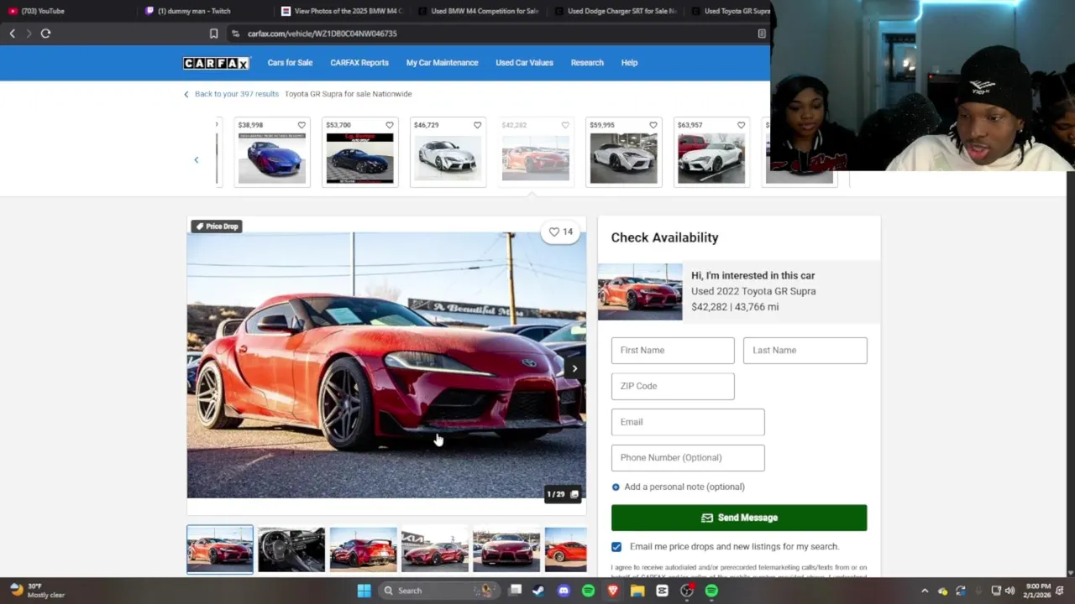Viewport: 1075px width, 604px height.
Task: Slide the listings carousel left with the arrow
Action: pos(197,159)
